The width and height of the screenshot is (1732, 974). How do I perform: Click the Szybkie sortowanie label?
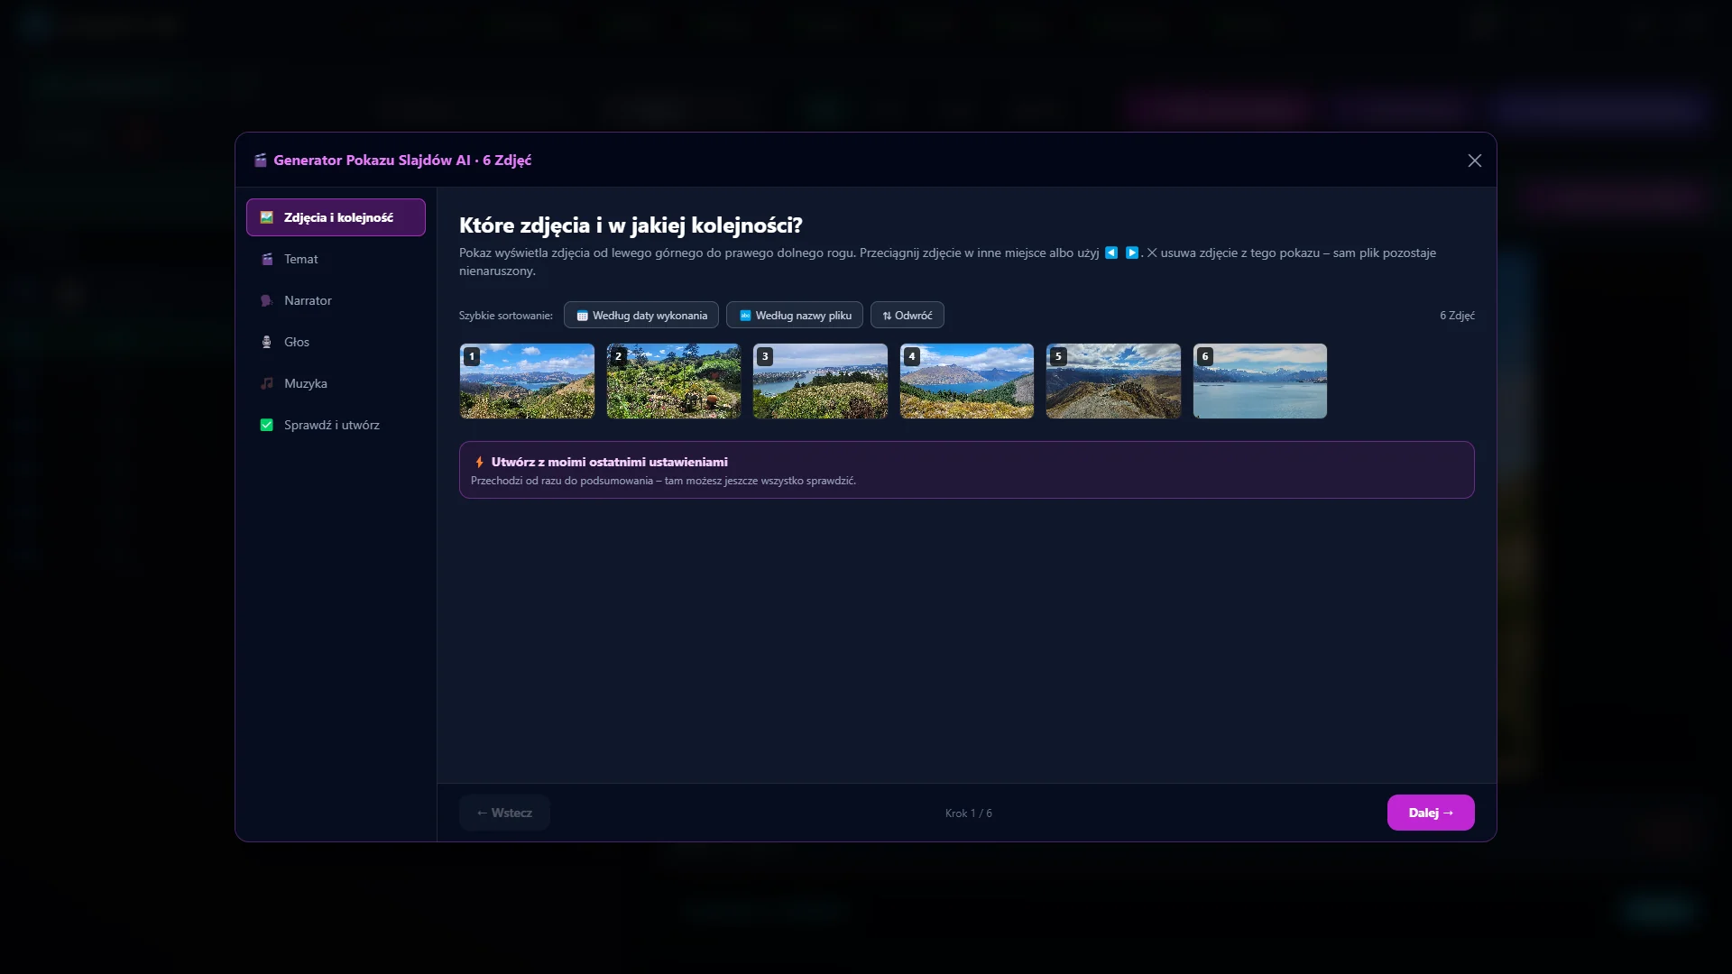[505, 316]
